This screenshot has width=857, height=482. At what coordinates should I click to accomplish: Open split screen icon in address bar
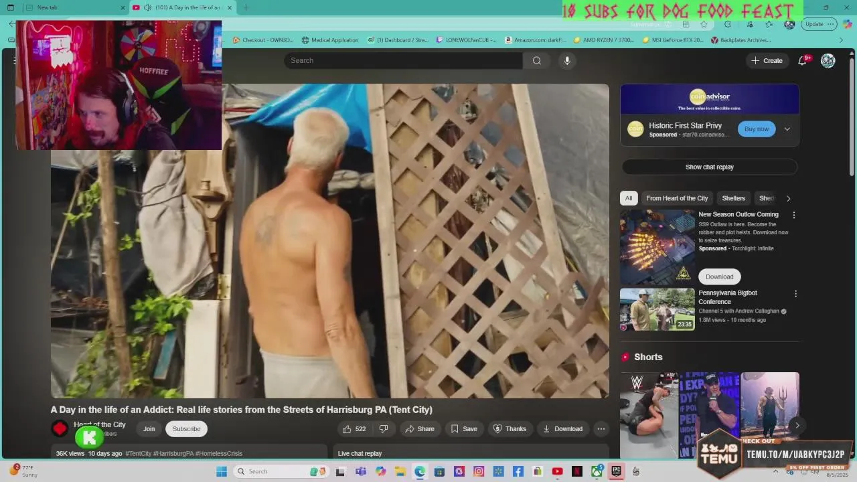click(686, 24)
